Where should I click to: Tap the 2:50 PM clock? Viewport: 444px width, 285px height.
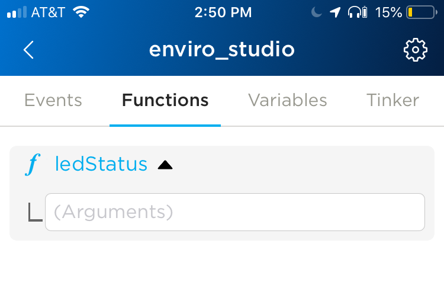223,12
